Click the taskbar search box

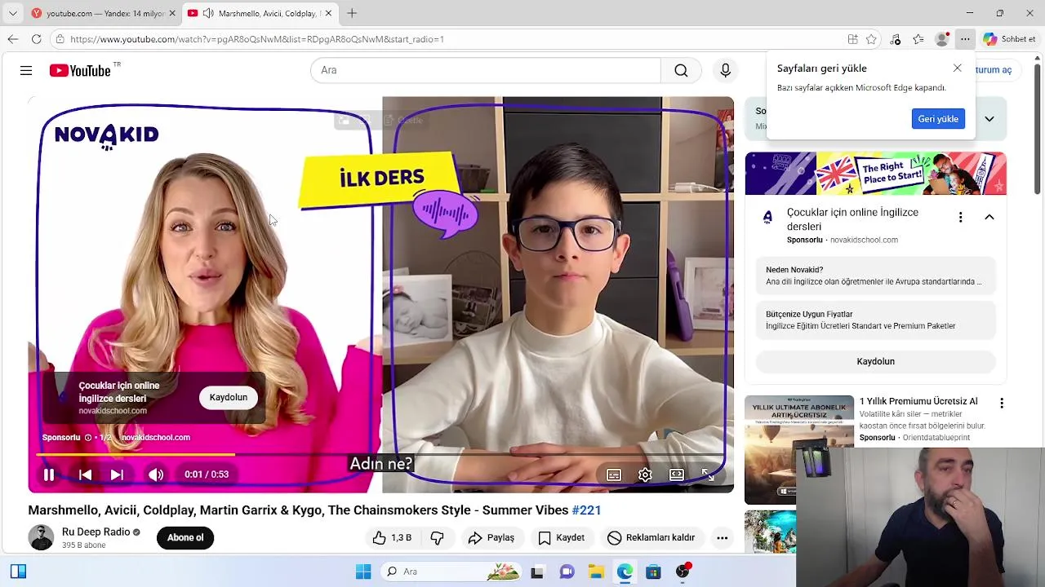coord(451,572)
